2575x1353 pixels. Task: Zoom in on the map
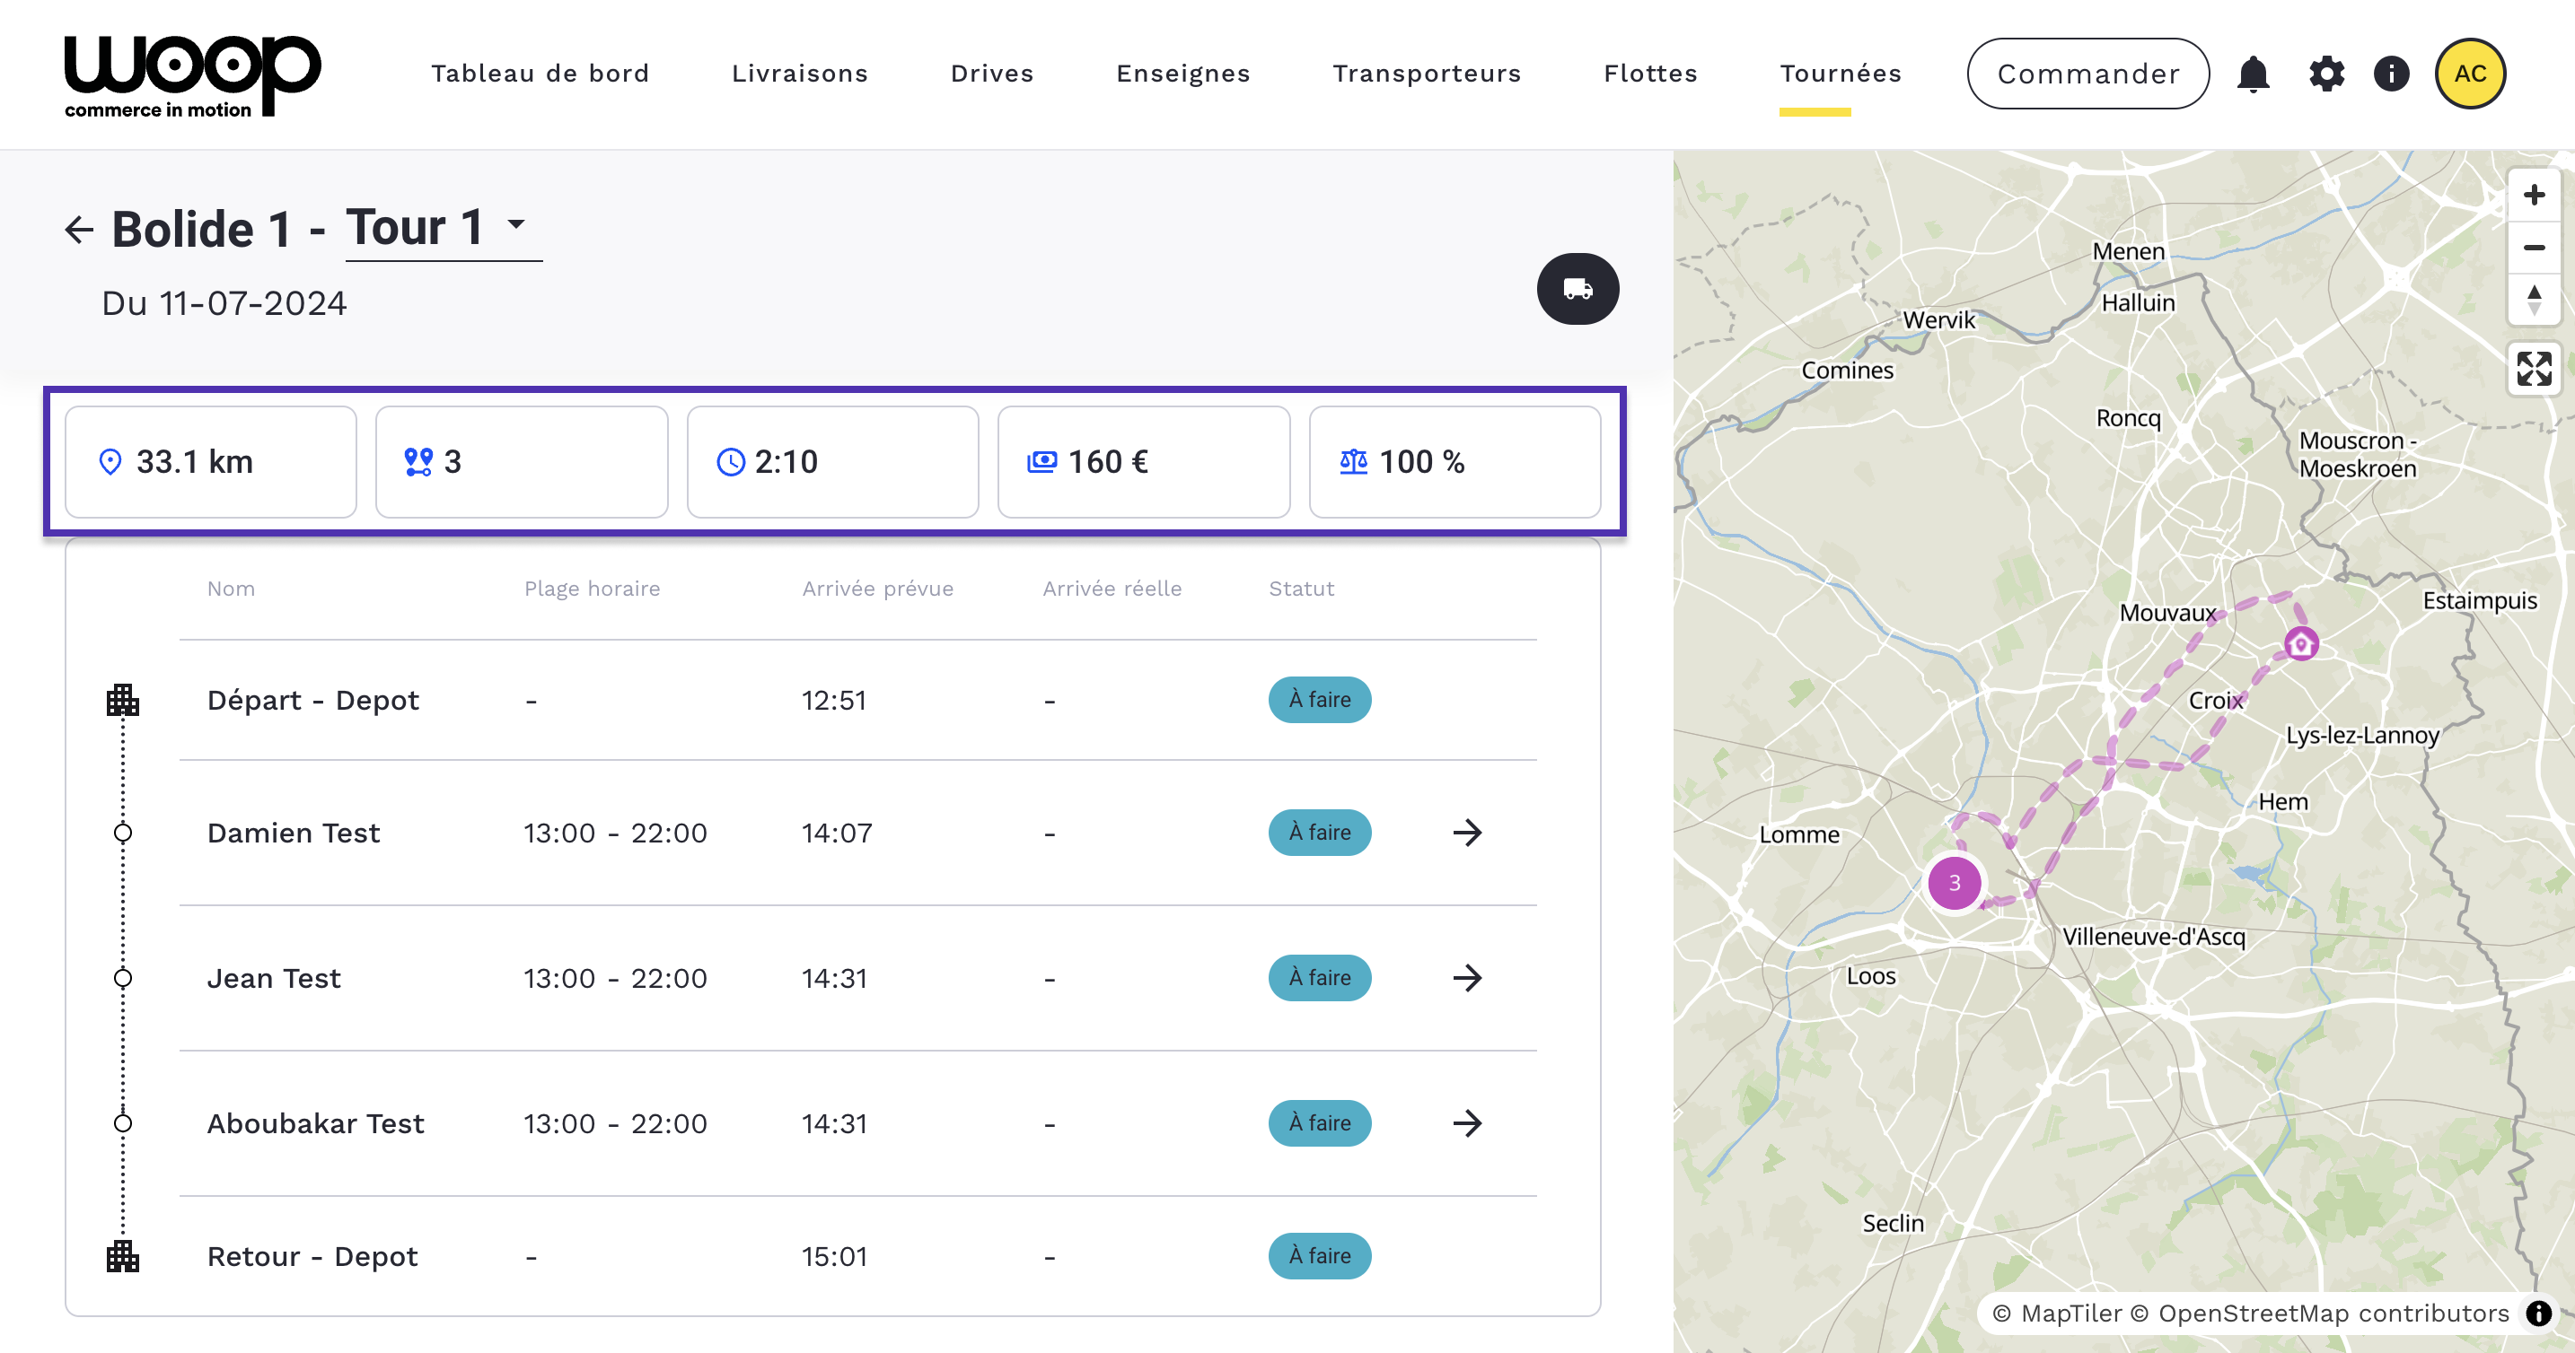coord(2532,195)
